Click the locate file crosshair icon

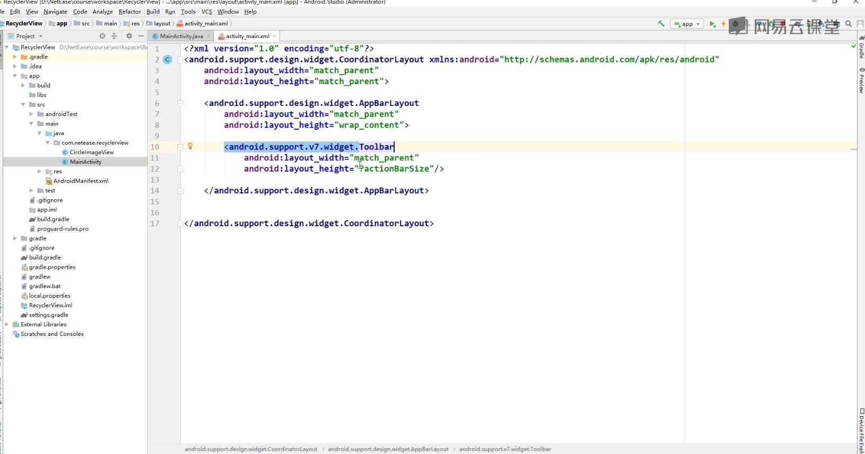point(102,36)
